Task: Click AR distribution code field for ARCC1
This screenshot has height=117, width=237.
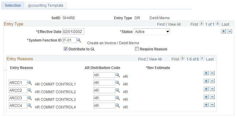Action: tap(104, 83)
